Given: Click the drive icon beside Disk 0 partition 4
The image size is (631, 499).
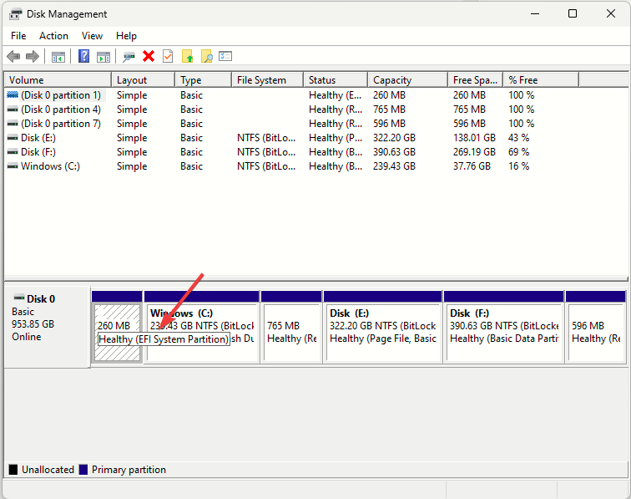Looking at the screenshot, I should pos(13,109).
